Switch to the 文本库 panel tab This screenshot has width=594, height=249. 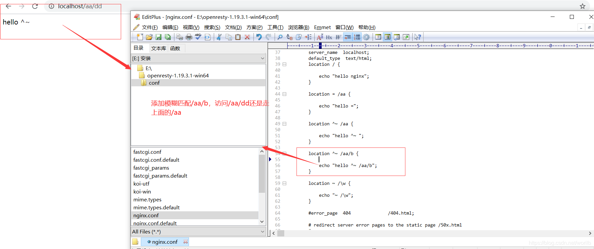159,48
